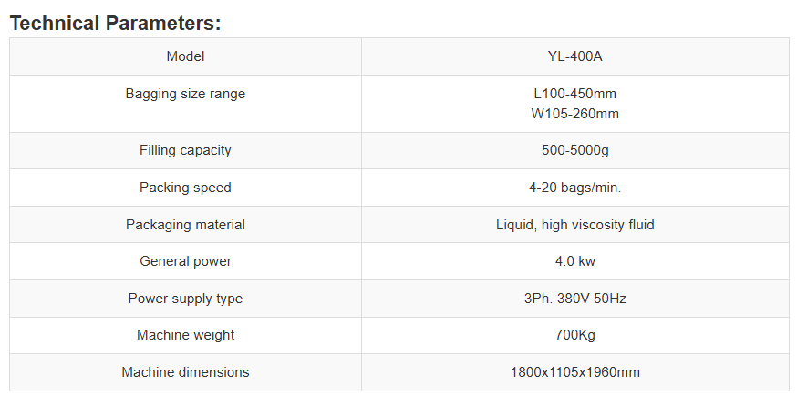Viewport: 797px width, 406px height.
Task: Click the 1800x1105x1960mm dimensions value
Action: (x=574, y=372)
